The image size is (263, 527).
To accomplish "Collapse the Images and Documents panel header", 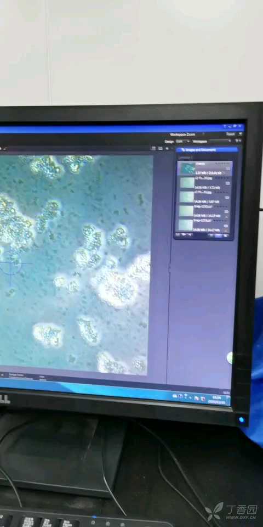I will click(x=207, y=150).
